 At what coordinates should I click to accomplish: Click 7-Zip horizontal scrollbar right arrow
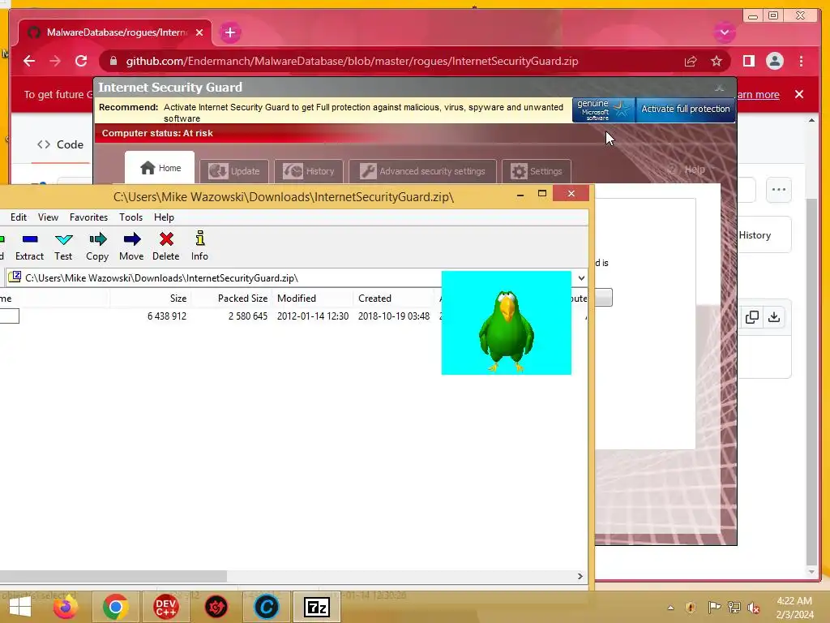click(580, 577)
